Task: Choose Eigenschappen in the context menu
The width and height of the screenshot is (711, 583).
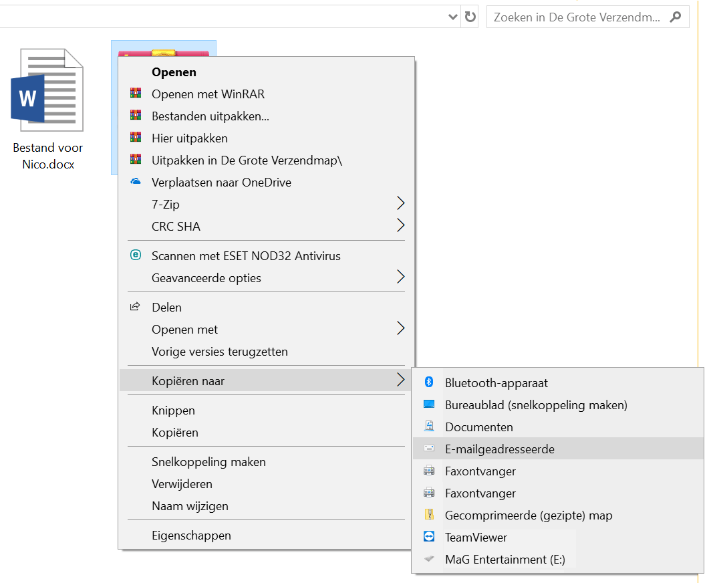Action: pos(191,536)
